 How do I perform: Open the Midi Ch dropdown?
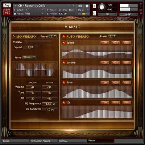click(x=43, y=14)
